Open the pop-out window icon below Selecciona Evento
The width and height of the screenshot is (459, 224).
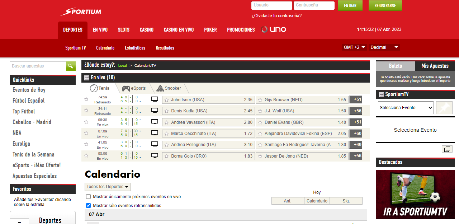447,148
